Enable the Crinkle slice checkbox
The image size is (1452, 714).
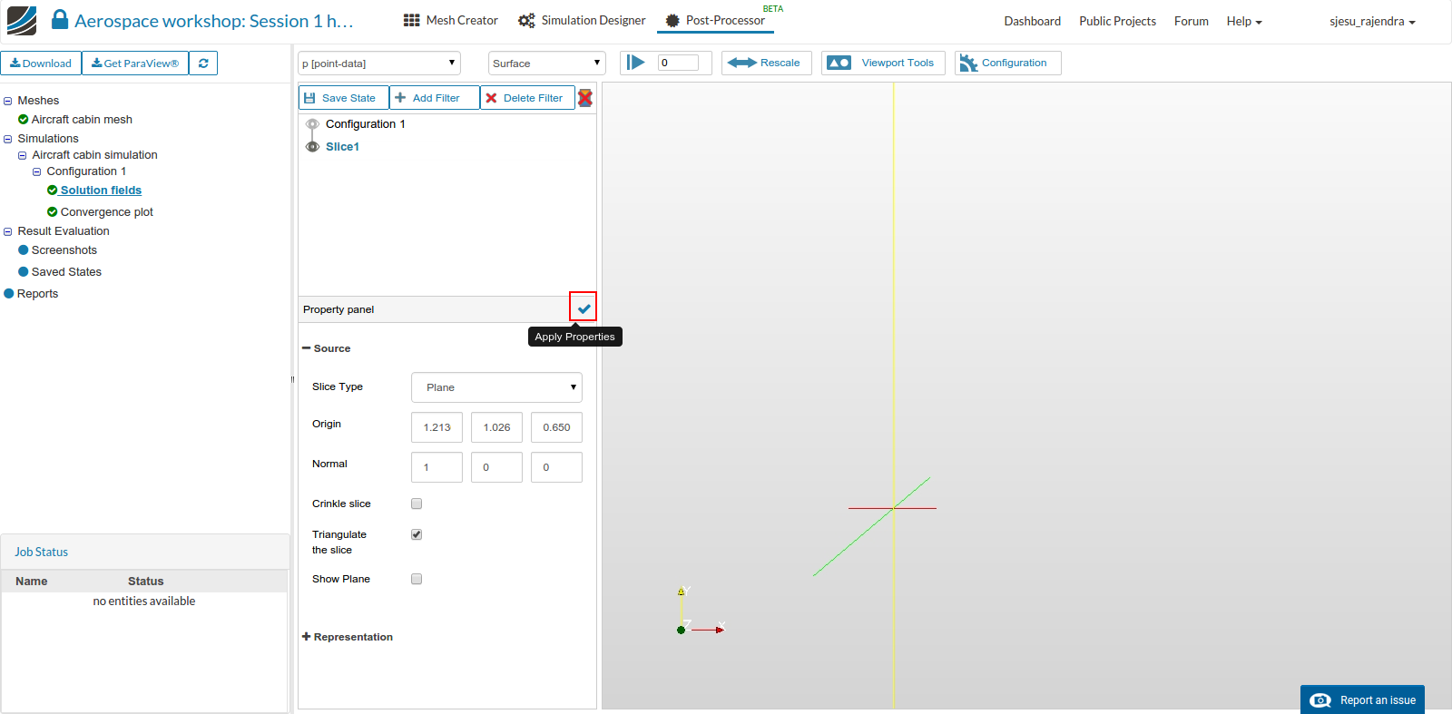(417, 504)
